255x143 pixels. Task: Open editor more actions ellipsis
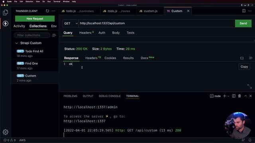click(250, 11)
